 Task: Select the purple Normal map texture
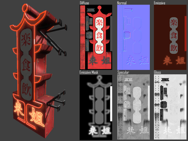click(x=133, y=37)
